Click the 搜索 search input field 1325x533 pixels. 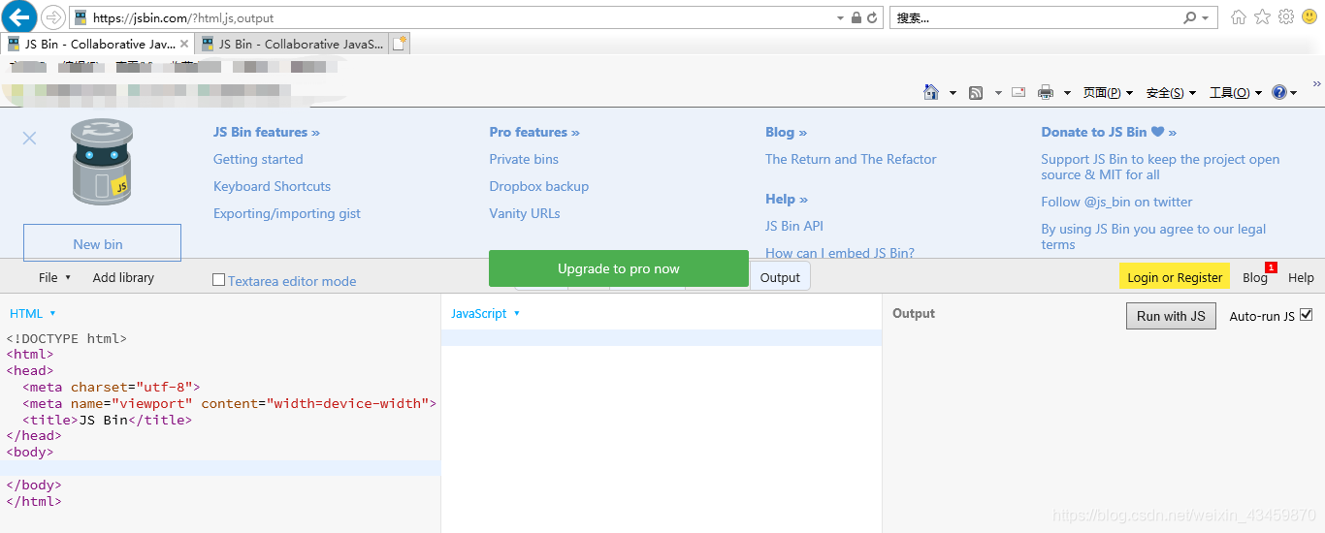click(x=1035, y=17)
